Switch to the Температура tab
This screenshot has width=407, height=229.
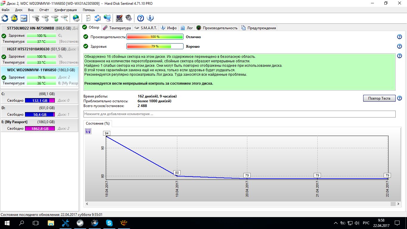(117, 28)
